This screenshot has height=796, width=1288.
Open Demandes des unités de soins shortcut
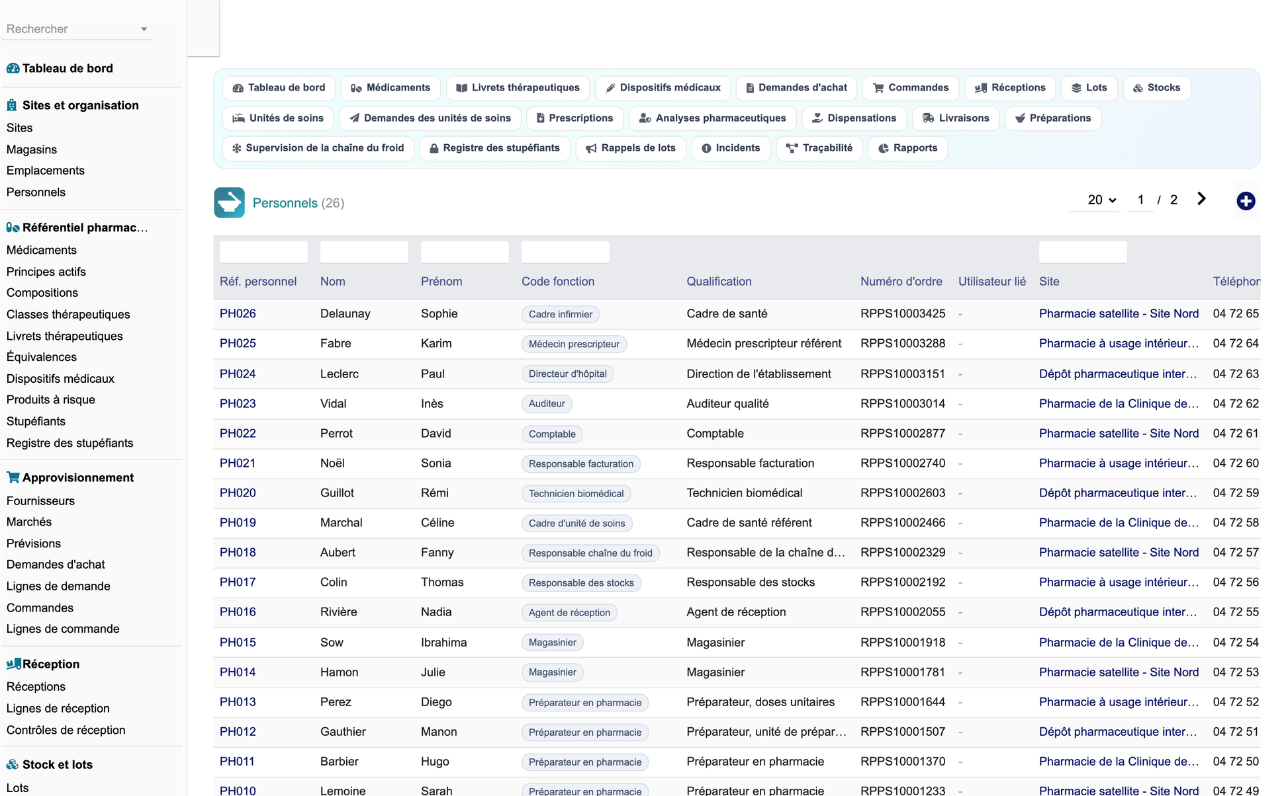tap(430, 118)
